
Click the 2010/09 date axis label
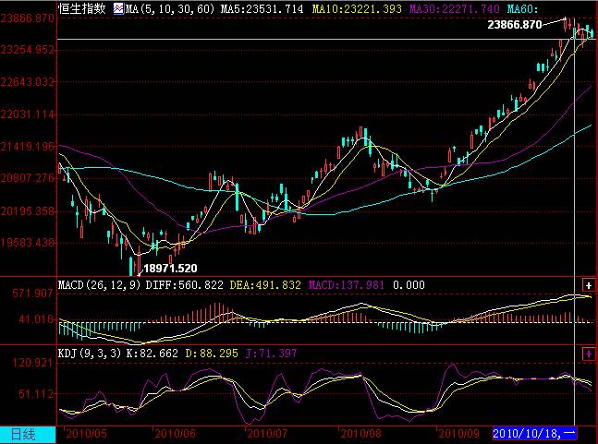click(458, 434)
